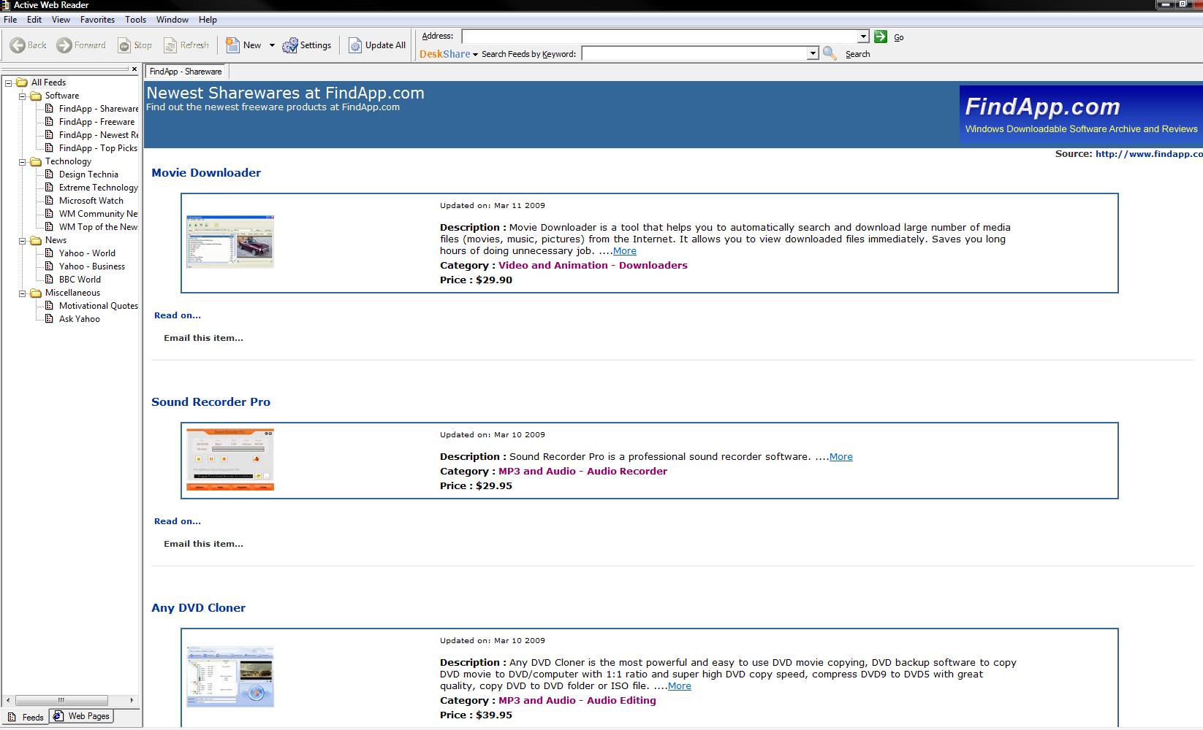This screenshot has height=730, width=1203.
Task: Click BBC World feed icon
Action: click(50, 280)
